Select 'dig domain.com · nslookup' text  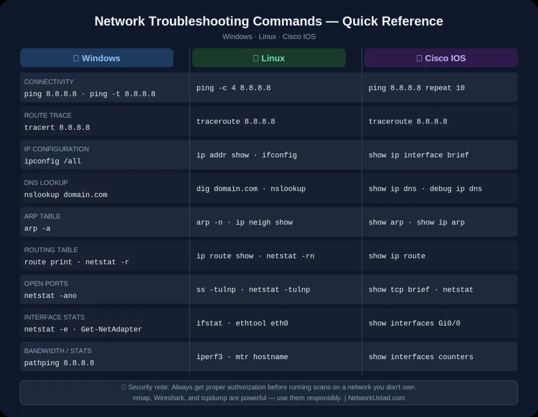[251, 189]
